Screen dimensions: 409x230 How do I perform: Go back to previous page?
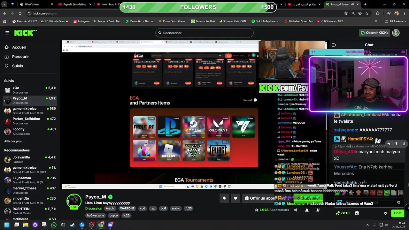point(4,13)
